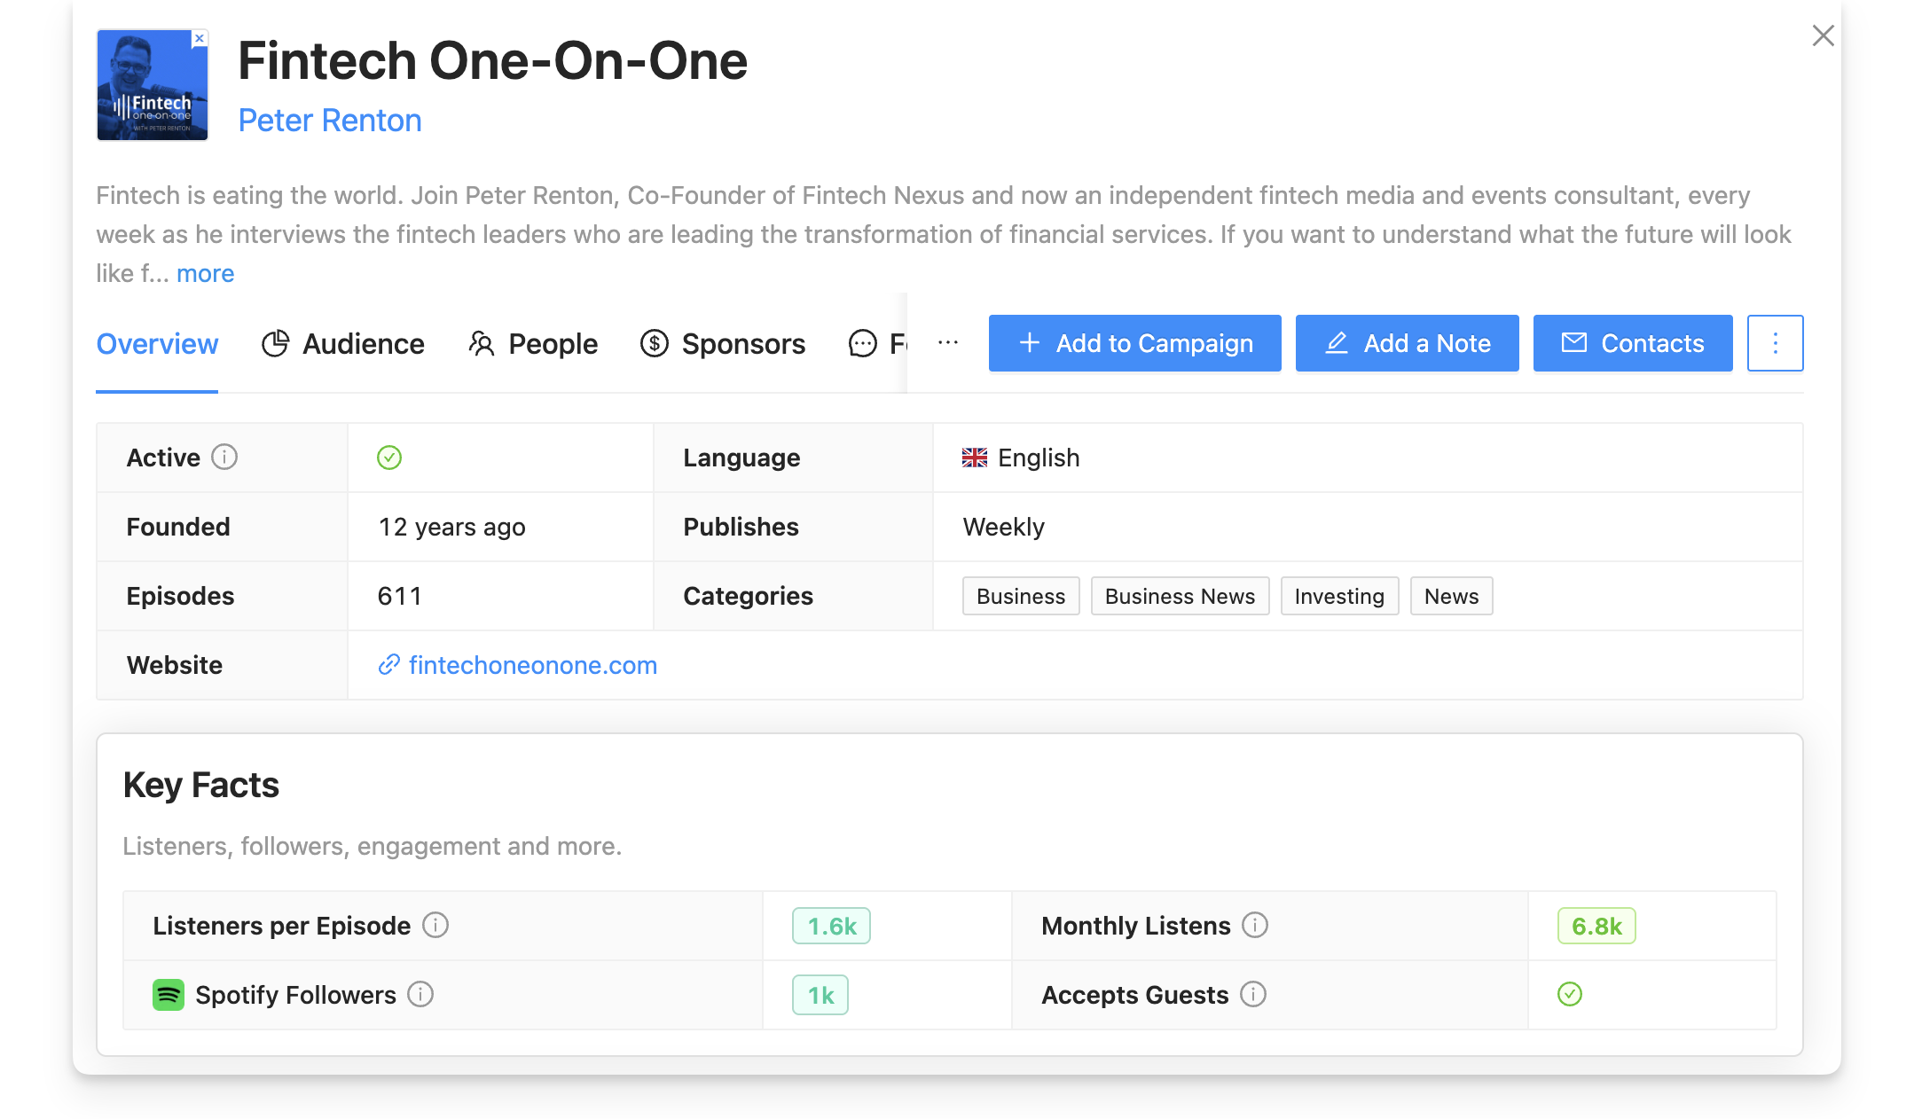Open the vertical three-dot options menu

pos(1775,343)
